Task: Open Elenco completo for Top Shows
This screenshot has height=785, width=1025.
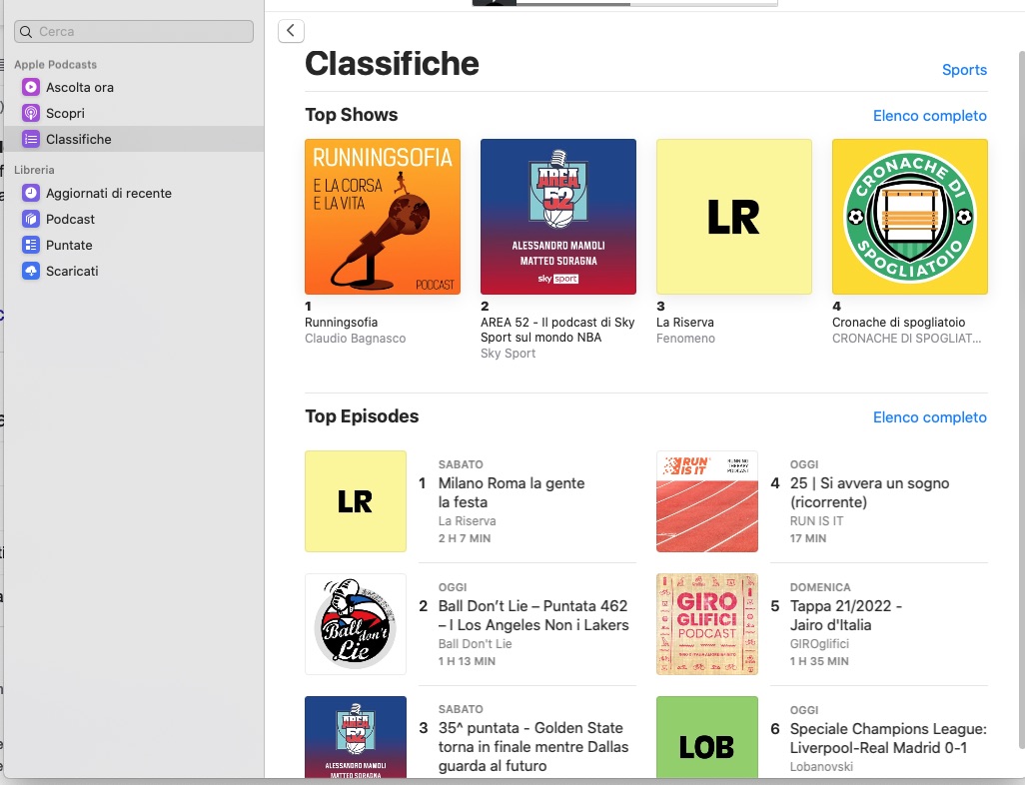Action: [x=929, y=116]
